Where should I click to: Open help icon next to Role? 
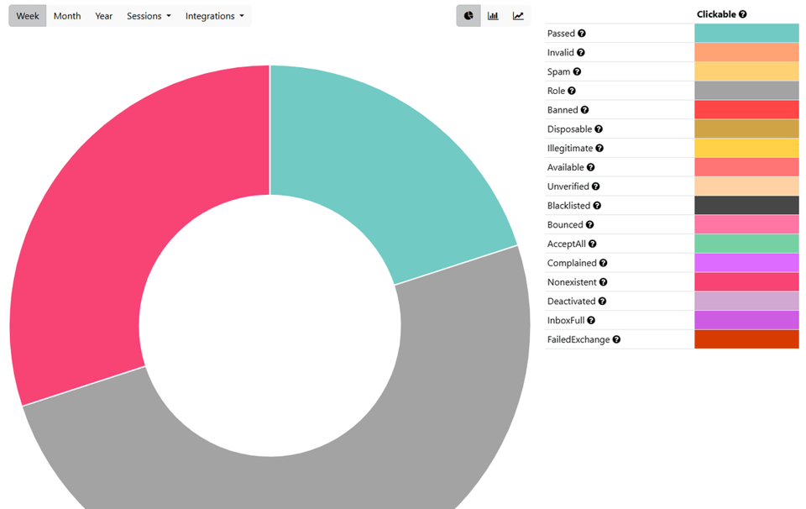572,91
